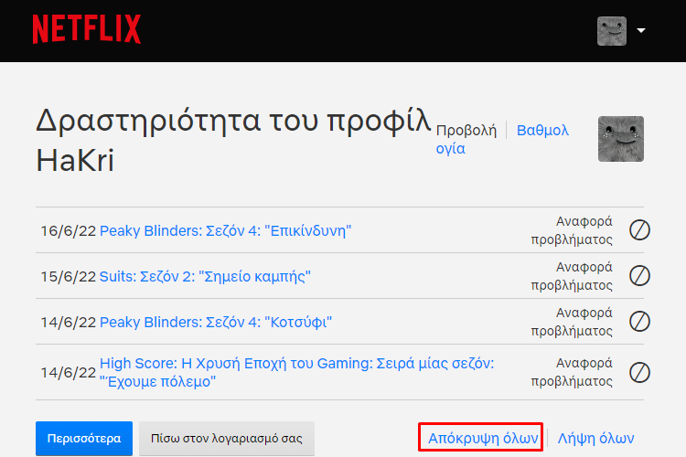686x457 pixels.
Task: Hide the Peaky Blinders "Επικίνδυνη" entry
Action: coord(639,230)
